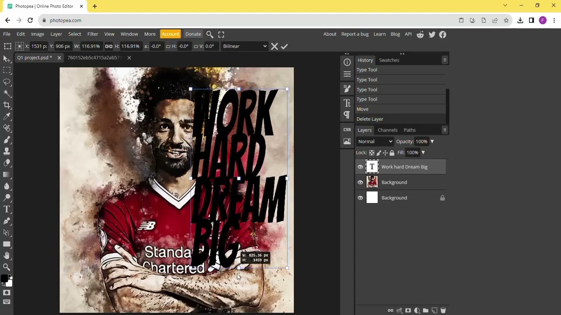
Task: Select the Crop tool
Action: 7,105
